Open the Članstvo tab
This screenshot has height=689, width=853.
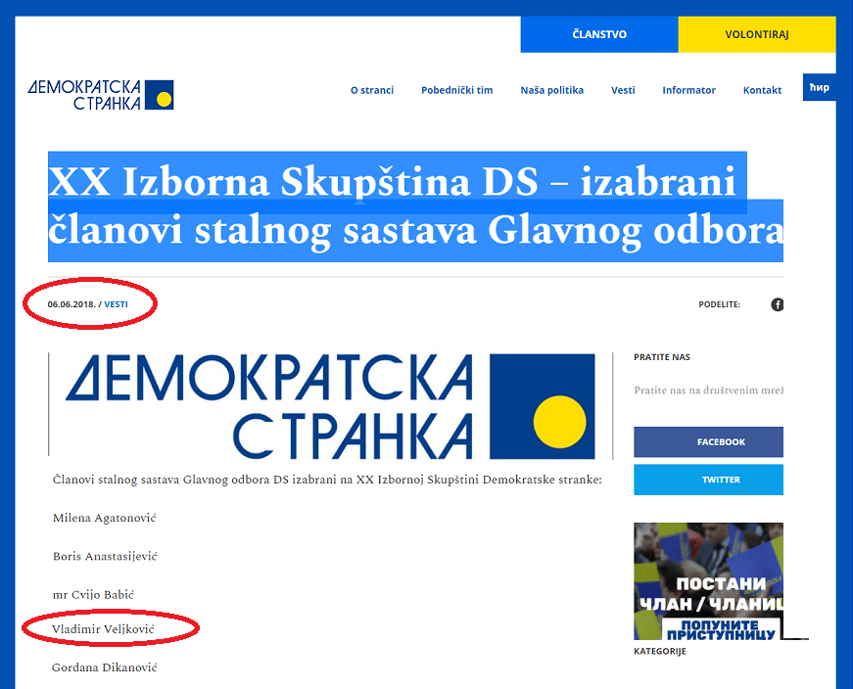pos(599,34)
